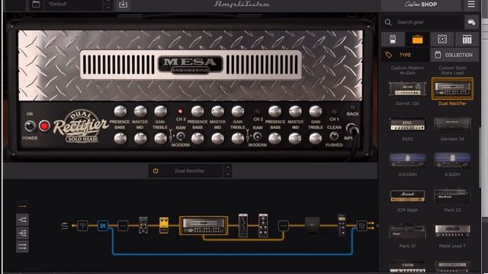Click the magnifier search icon
488x274 pixels.
point(388,22)
